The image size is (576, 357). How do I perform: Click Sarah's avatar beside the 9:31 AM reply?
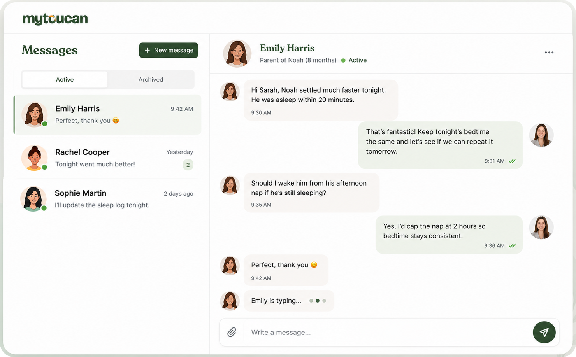point(541,135)
